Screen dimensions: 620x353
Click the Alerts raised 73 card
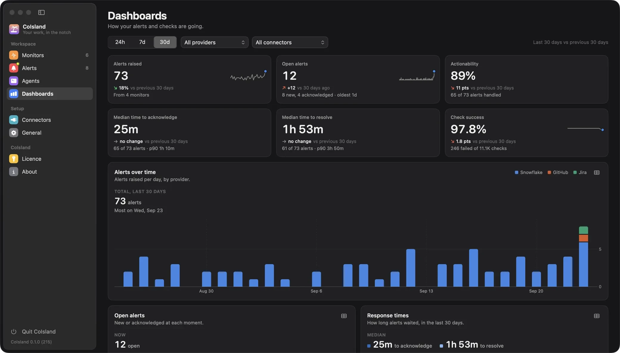coord(189,79)
